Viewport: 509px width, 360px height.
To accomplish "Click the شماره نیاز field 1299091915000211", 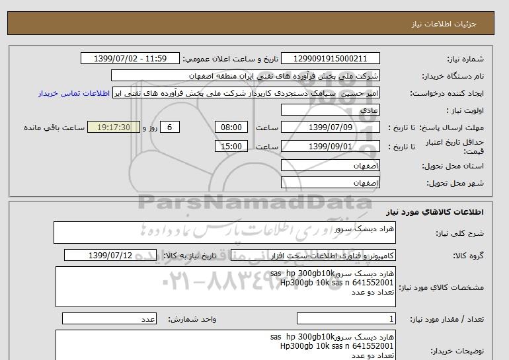I will [x=330, y=58].
